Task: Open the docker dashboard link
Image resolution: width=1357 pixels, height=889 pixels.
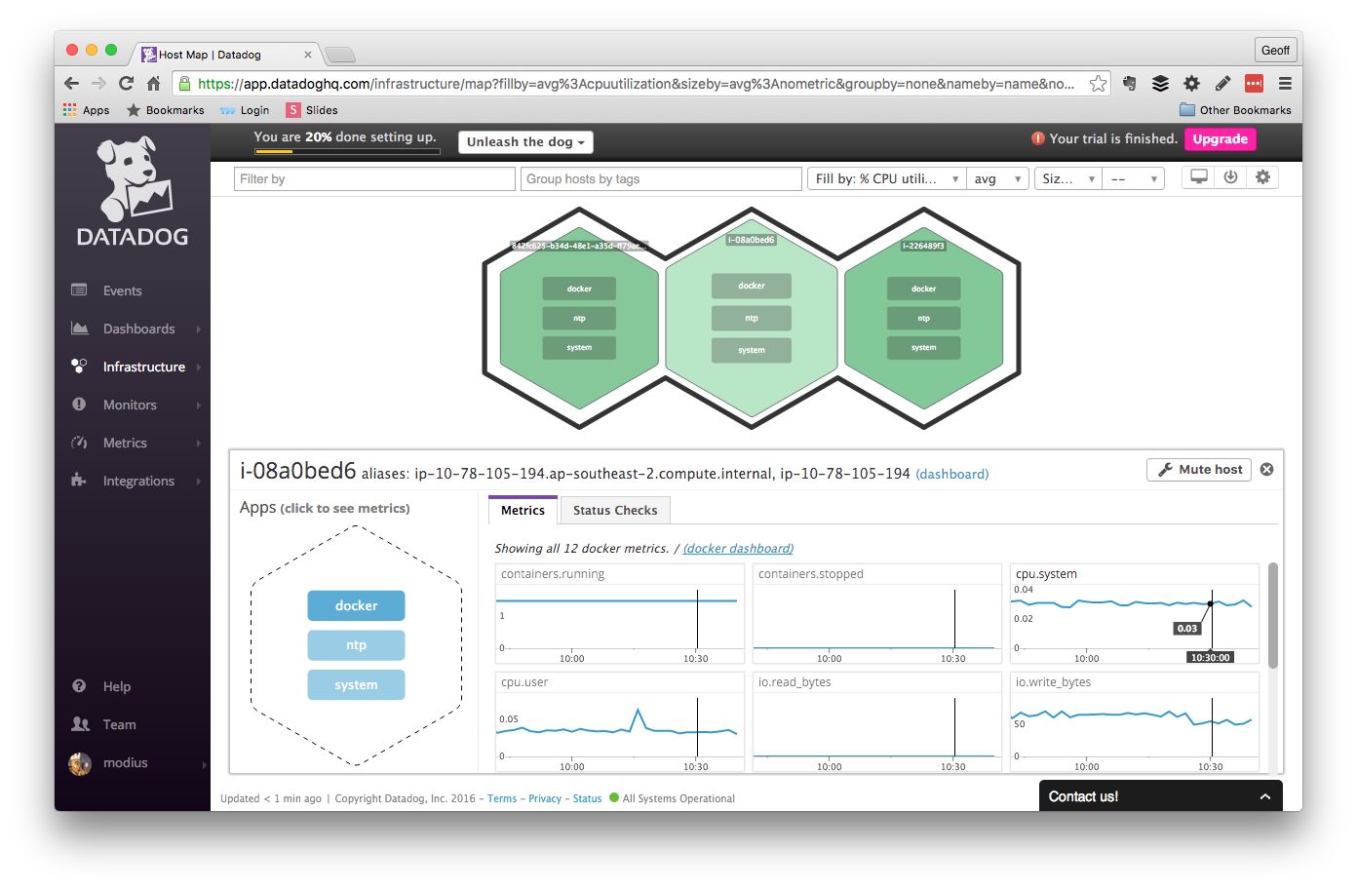Action: click(737, 548)
